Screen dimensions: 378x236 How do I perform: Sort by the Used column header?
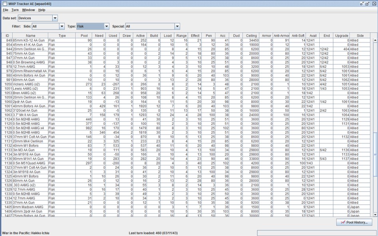(x=113, y=36)
